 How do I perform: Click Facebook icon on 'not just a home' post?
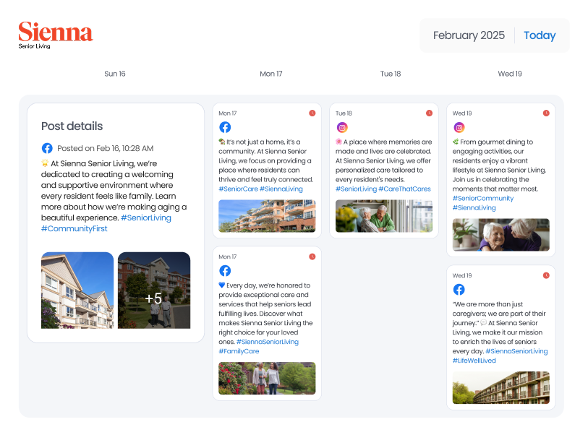[225, 127]
